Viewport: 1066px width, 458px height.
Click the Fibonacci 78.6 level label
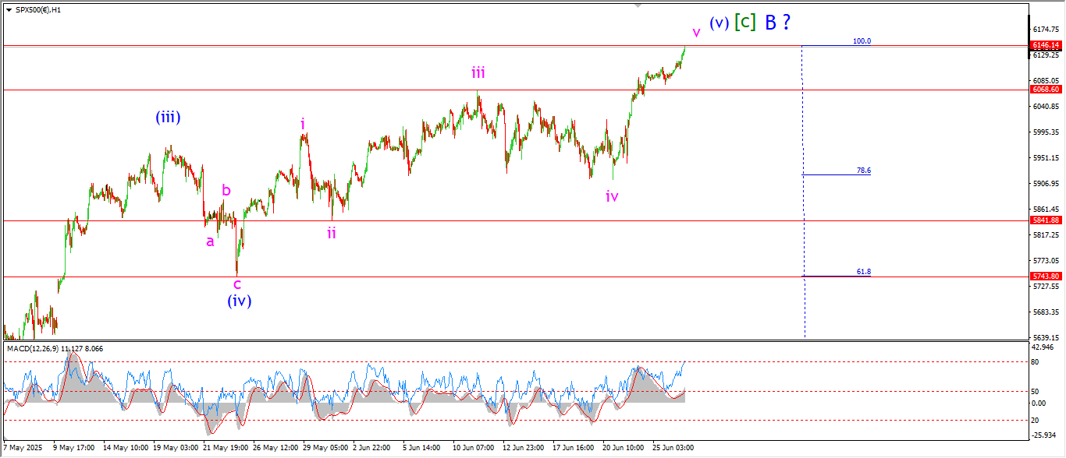point(863,170)
